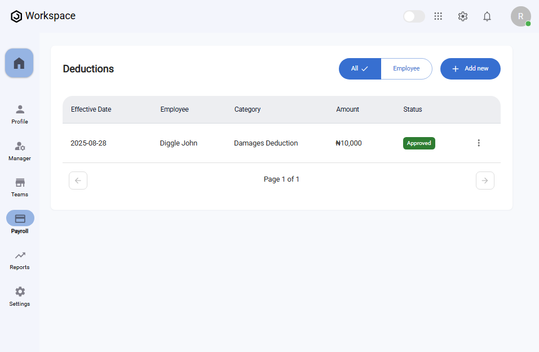Select the All filter option
Viewport: 539px width, 352px height.
click(360, 69)
